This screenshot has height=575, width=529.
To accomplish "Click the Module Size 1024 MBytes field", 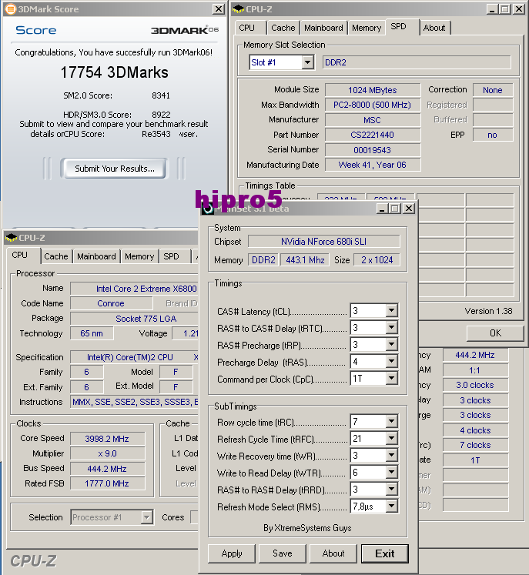I will (x=373, y=90).
